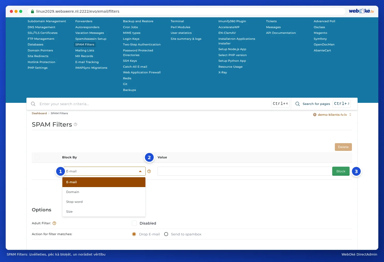This screenshot has width=384, height=262.
Task: Open Select PHP version link
Action: 232,55
